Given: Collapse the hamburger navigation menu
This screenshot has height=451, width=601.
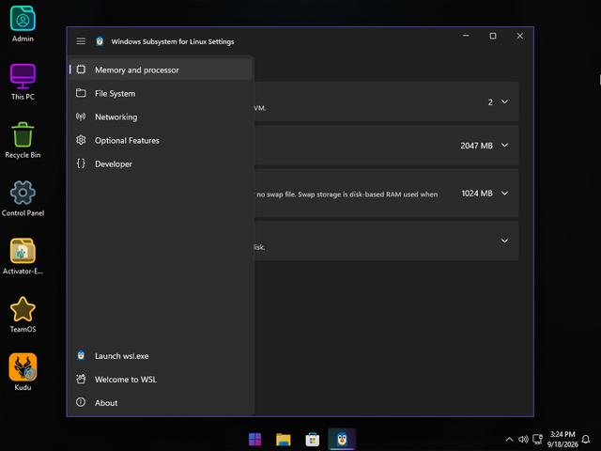Looking at the screenshot, I should (81, 41).
